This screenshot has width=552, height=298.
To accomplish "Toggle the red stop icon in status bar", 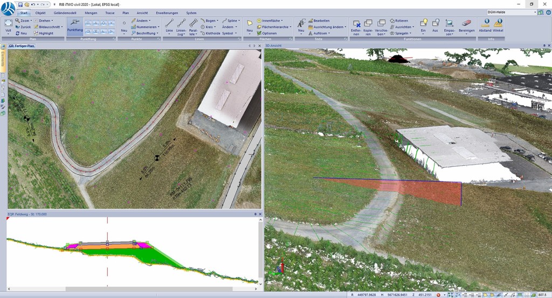I will [x=438, y=295].
